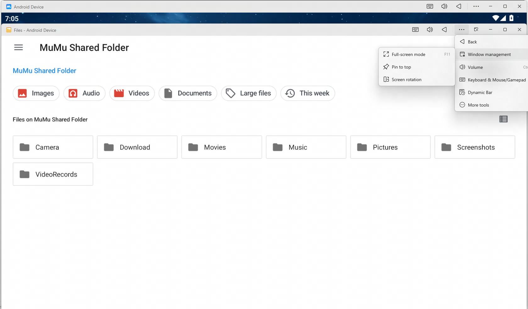Open three-dots menu in outer Android Device title bar
Viewport: 528px width, 309px height.
click(x=476, y=6)
